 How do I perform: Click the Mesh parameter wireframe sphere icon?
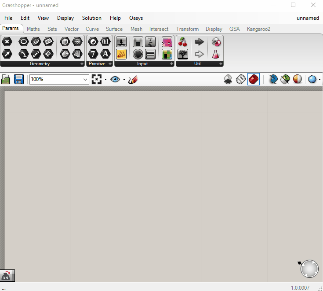(x=77, y=42)
